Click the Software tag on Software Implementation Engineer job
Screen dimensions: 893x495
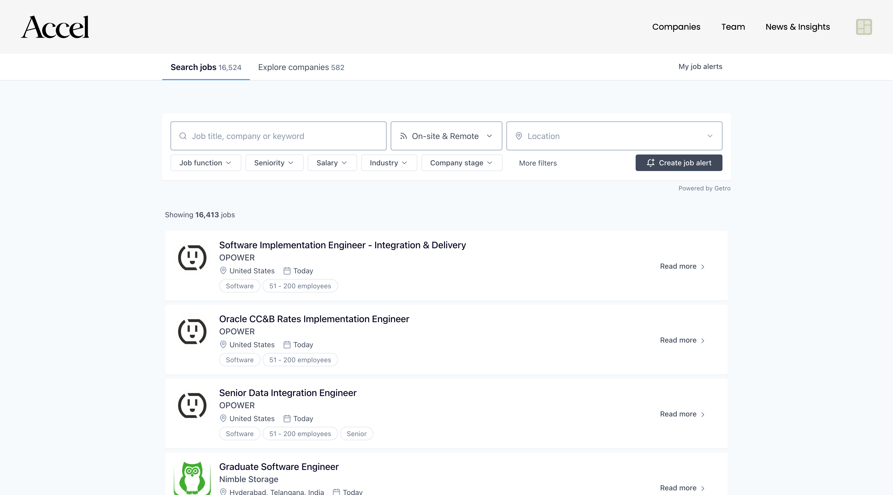tap(240, 286)
